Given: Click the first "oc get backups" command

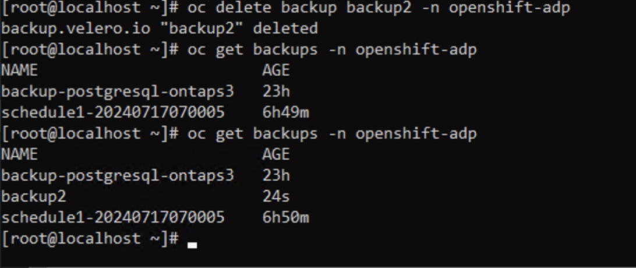Looking at the screenshot, I should click(332, 50).
